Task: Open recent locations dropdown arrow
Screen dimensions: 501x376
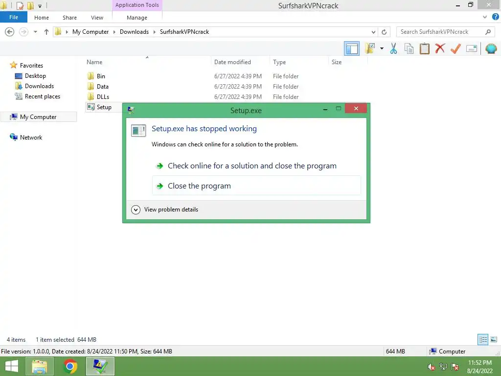Action: point(35,32)
